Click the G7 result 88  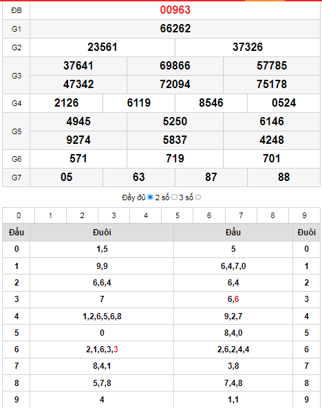click(x=283, y=178)
